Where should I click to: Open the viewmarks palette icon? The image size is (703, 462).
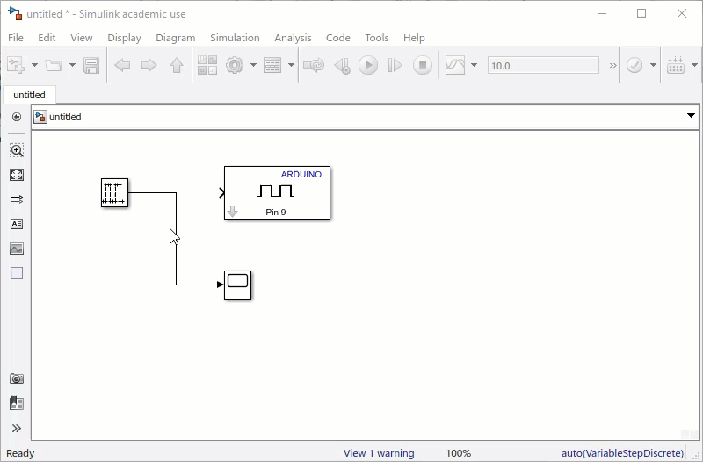[17, 403]
